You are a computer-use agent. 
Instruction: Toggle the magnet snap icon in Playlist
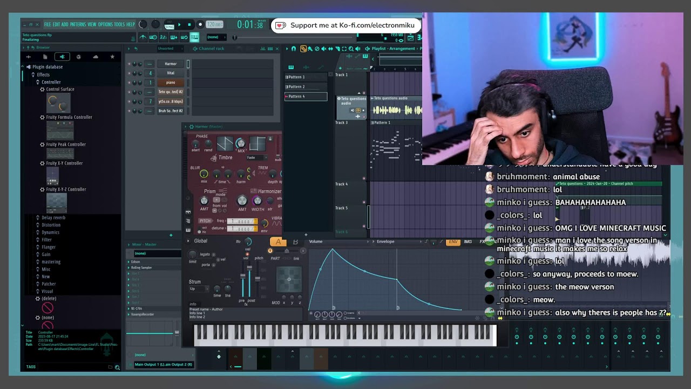tap(294, 49)
